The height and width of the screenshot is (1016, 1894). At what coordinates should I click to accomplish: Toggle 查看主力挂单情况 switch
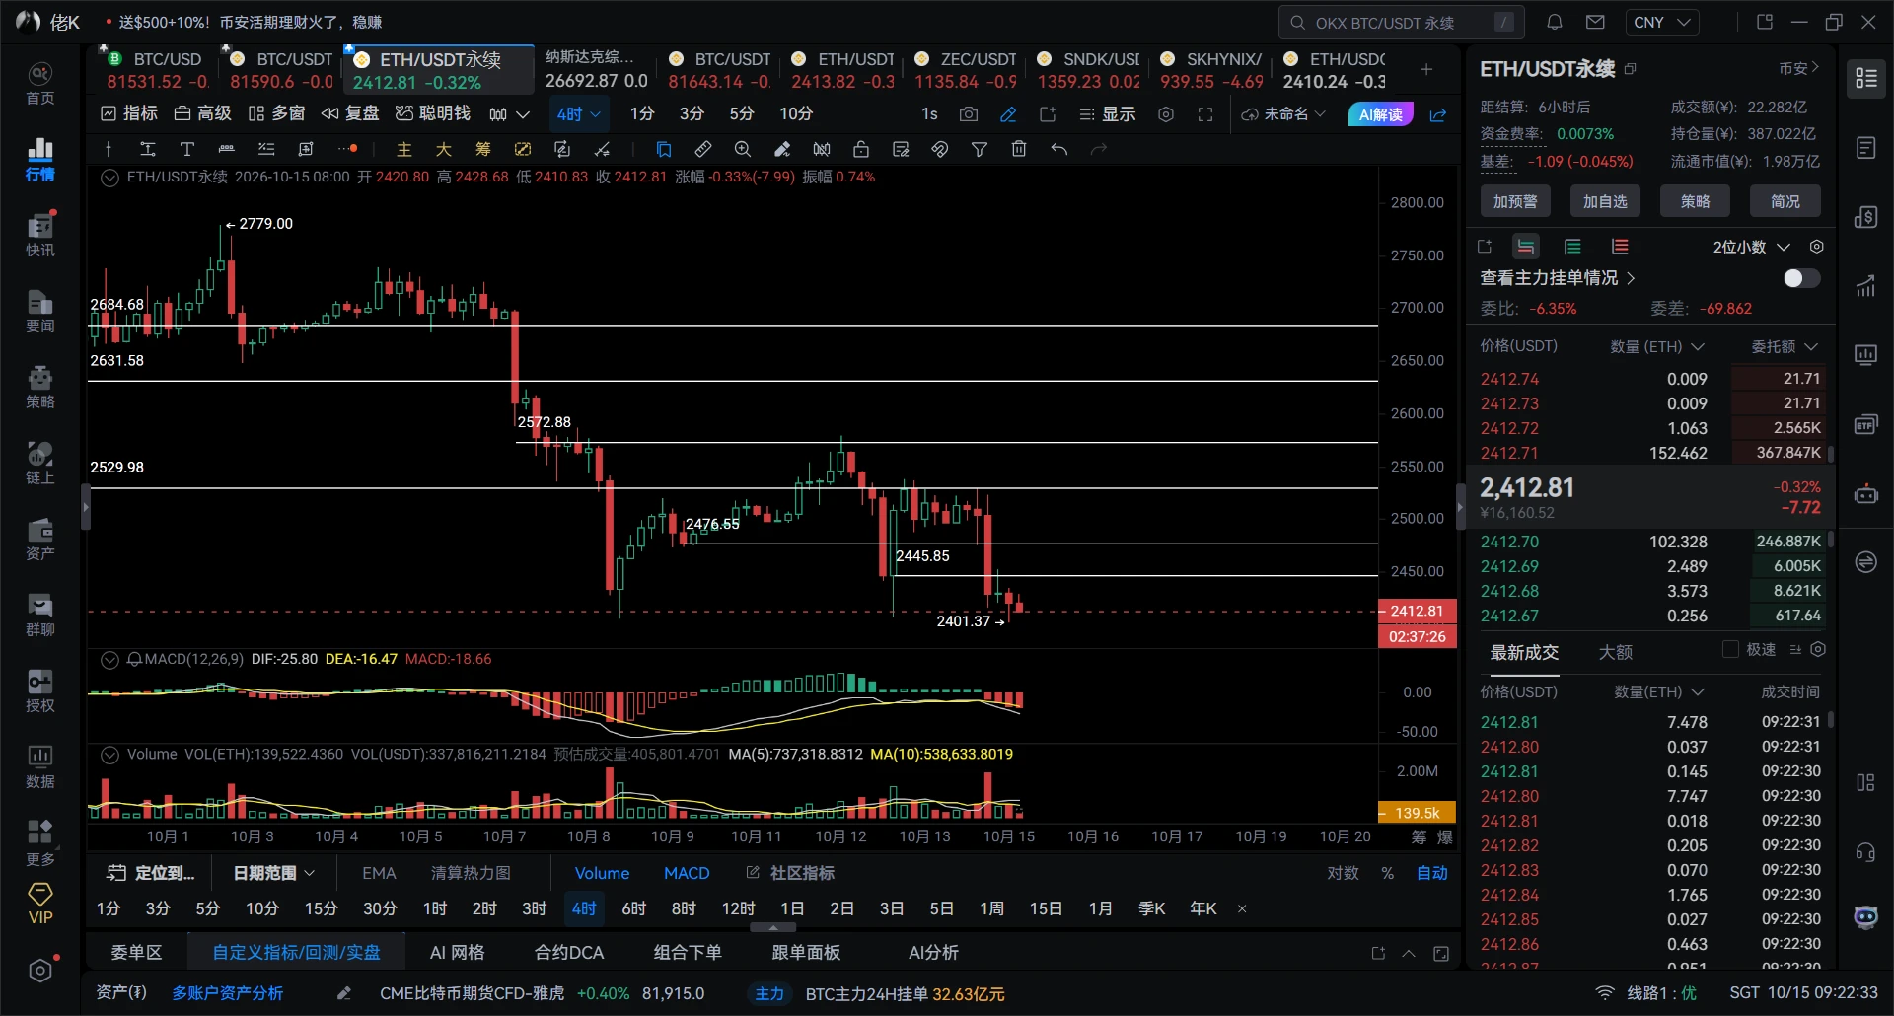click(x=1801, y=278)
